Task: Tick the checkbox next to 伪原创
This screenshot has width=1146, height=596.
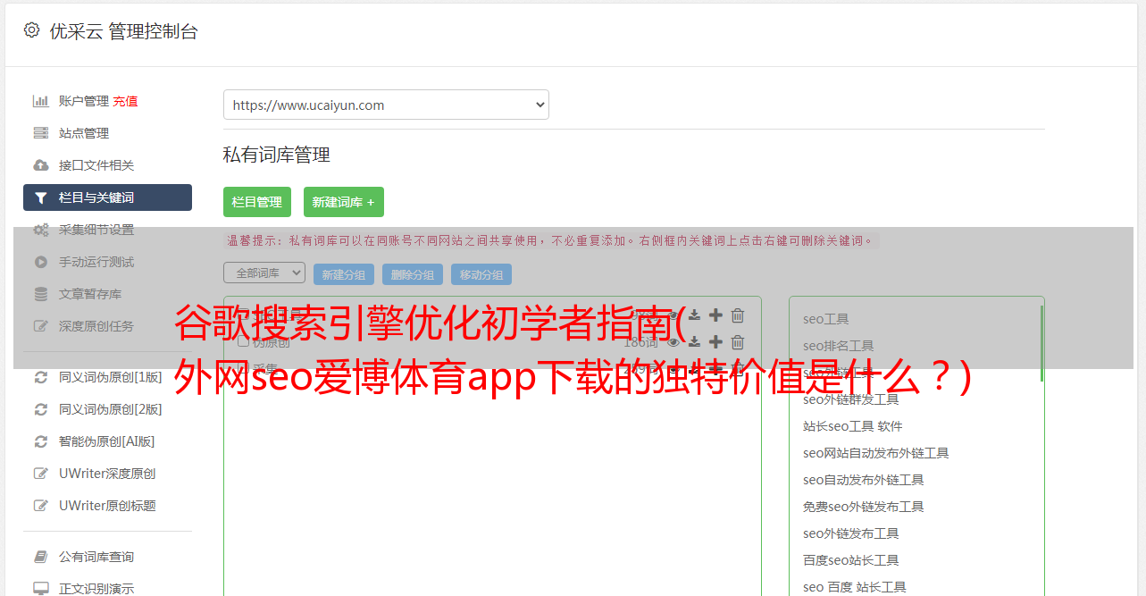Action: pyautogui.click(x=243, y=342)
